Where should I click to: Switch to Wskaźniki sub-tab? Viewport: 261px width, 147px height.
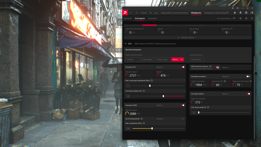click(128, 18)
